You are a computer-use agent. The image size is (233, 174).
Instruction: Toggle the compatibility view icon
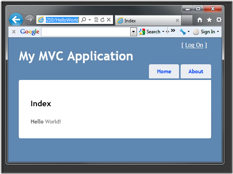tap(96, 20)
